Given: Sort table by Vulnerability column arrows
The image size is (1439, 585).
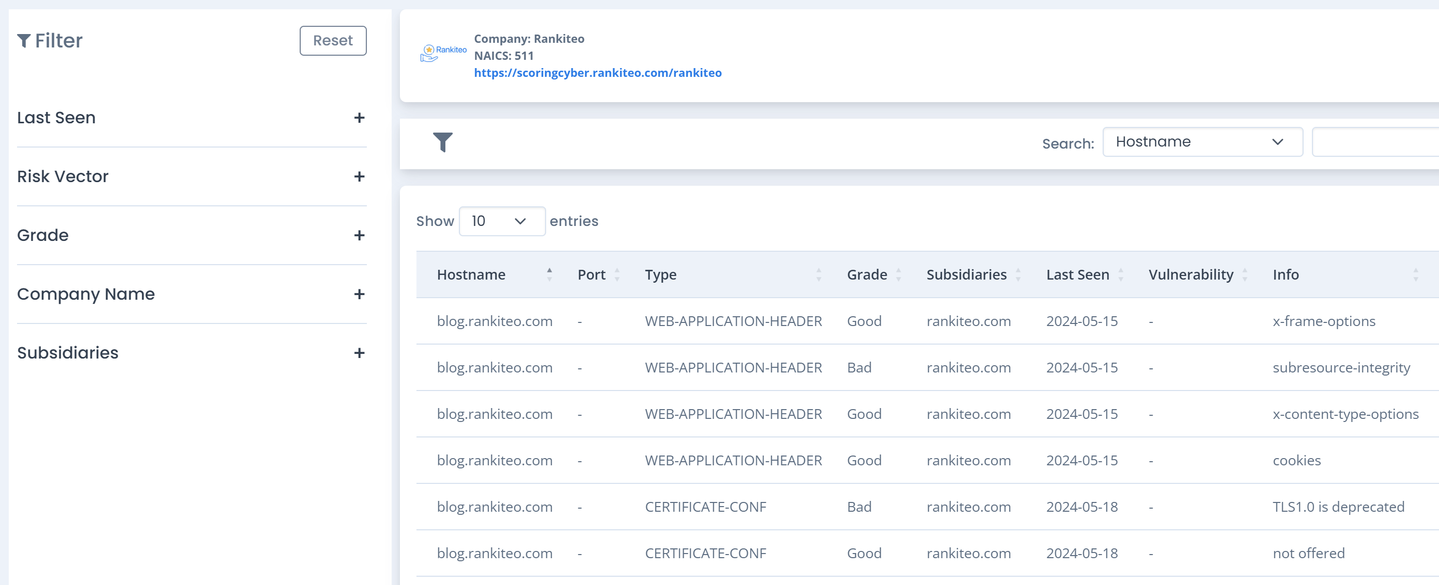Looking at the screenshot, I should tap(1245, 274).
